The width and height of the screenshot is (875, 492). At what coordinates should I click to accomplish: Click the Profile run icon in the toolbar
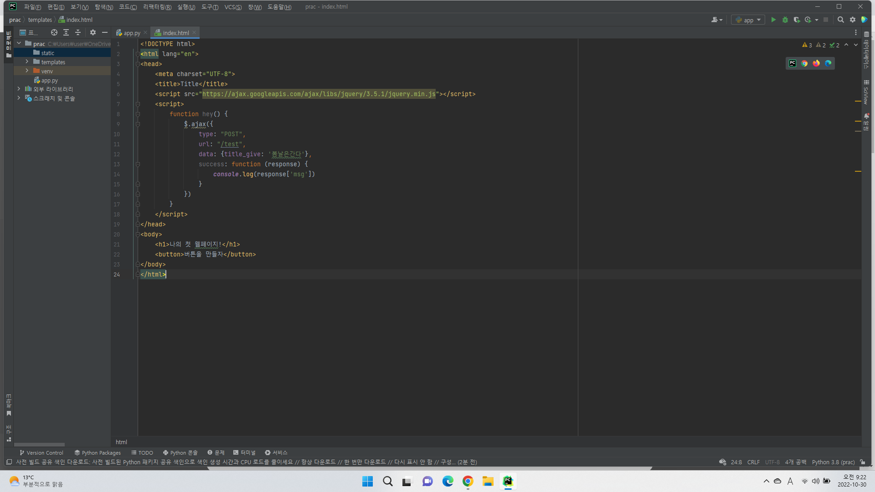coord(808,20)
